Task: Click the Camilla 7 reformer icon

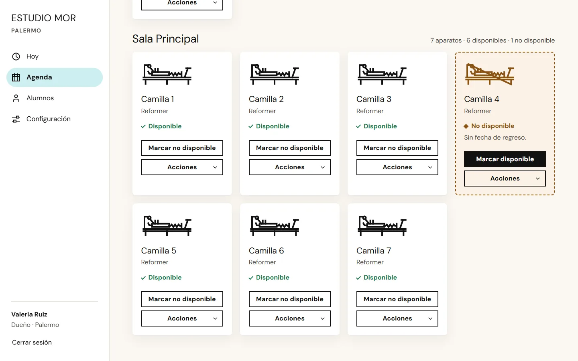Action: point(382,226)
